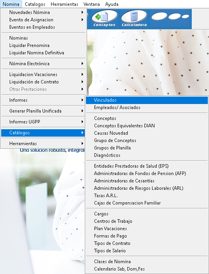Expand Informes UGPP submenu arrow
Viewport: 209px width, 274px height.
82,122
